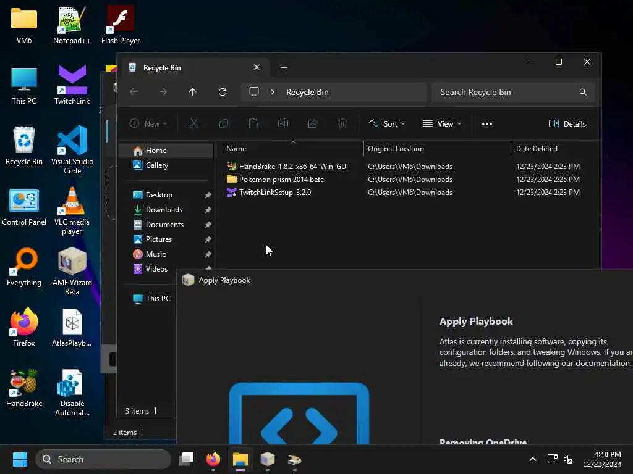
Task: Expand the address bar path chevron
Action: [x=273, y=92]
